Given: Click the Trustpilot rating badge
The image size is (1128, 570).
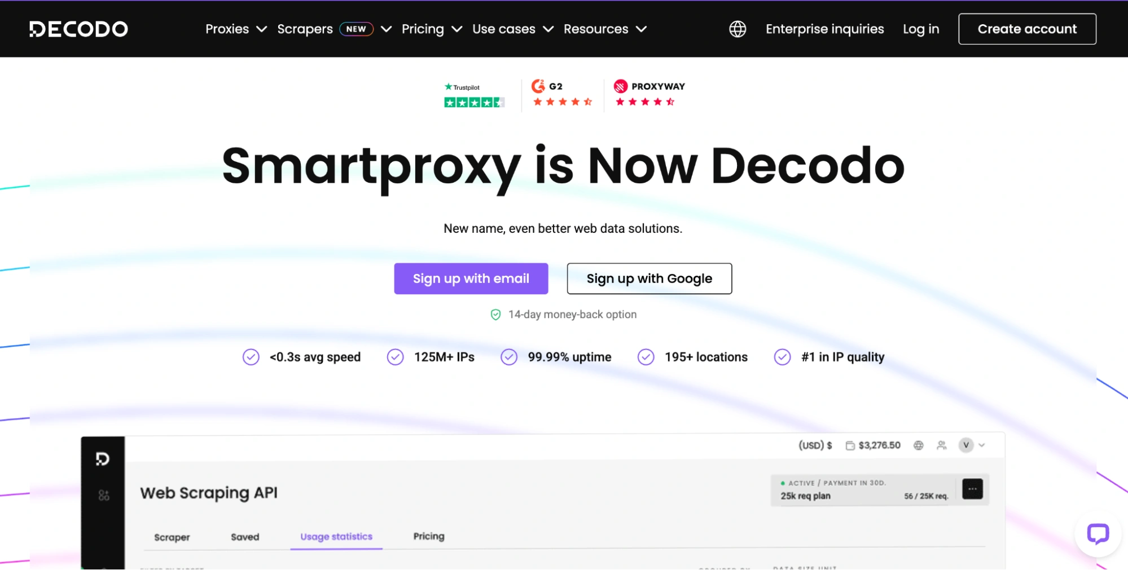Looking at the screenshot, I should click(x=473, y=95).
